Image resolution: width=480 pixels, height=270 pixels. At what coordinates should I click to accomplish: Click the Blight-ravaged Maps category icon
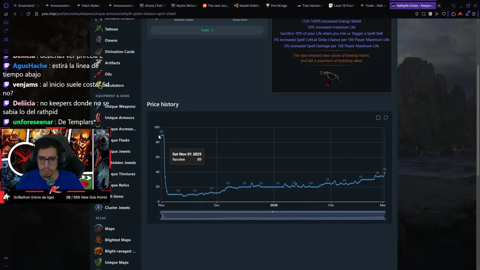(x=98, y=251)
